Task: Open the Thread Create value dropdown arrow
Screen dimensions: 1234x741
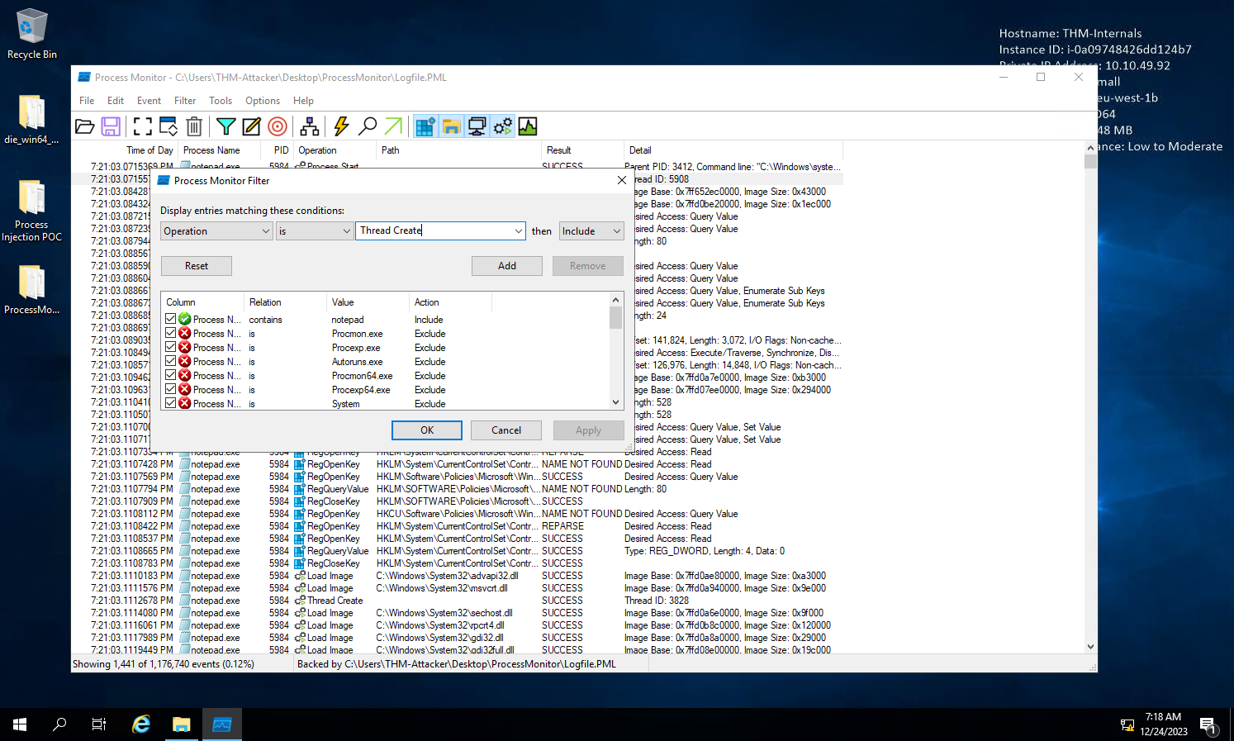Action: tap(518, 231)
